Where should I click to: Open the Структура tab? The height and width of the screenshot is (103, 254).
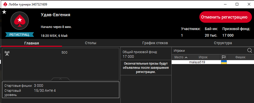tap(223, 43)
